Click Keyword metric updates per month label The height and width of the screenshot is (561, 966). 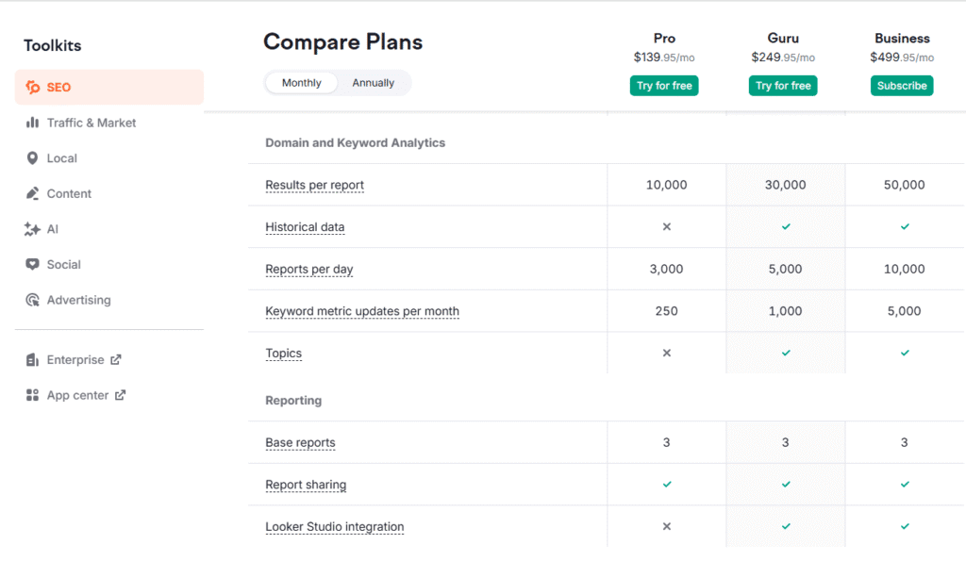click(362, 311)
